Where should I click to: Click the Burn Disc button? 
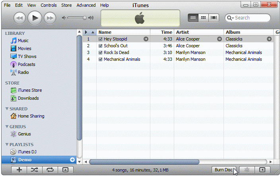tap(224, 170)
